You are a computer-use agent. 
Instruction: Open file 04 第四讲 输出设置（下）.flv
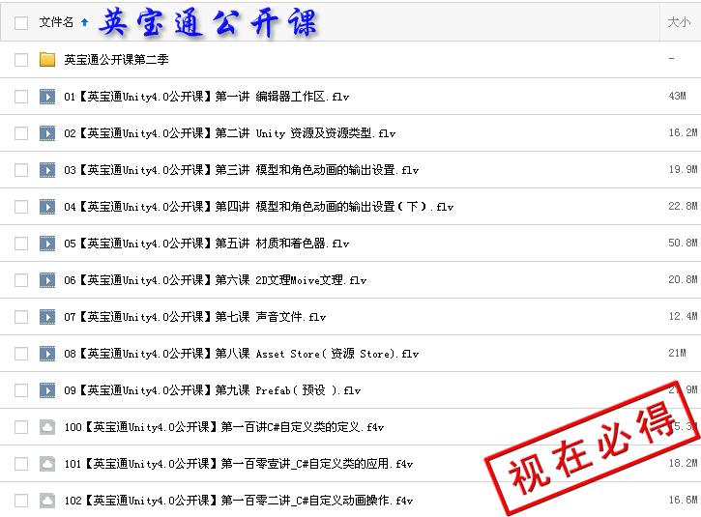(x=259, y=207)
